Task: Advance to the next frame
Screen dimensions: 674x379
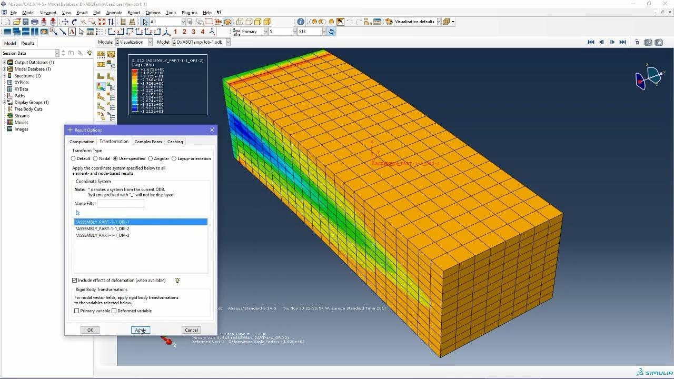Action: 612,42
